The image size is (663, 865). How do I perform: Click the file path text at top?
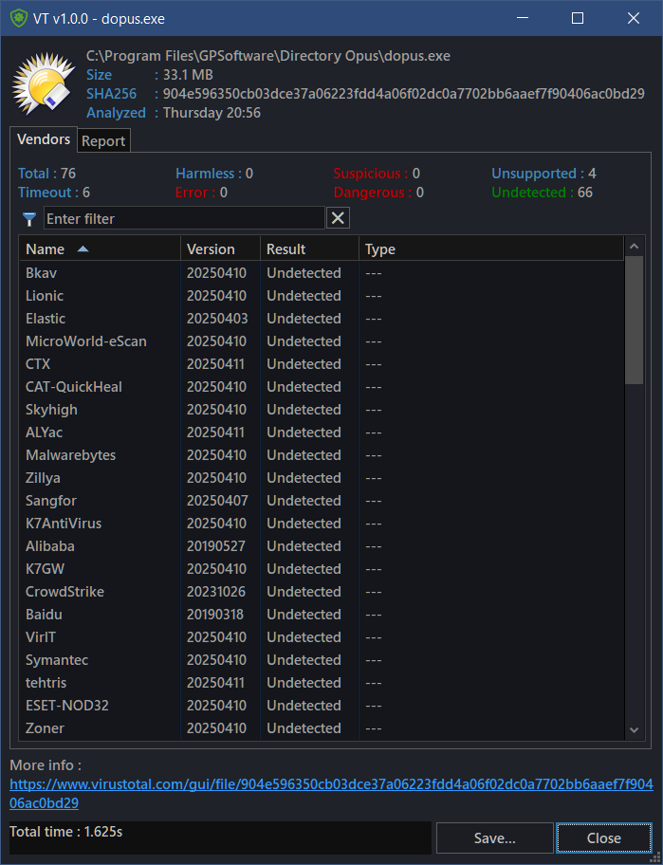(x=268, y=56)
